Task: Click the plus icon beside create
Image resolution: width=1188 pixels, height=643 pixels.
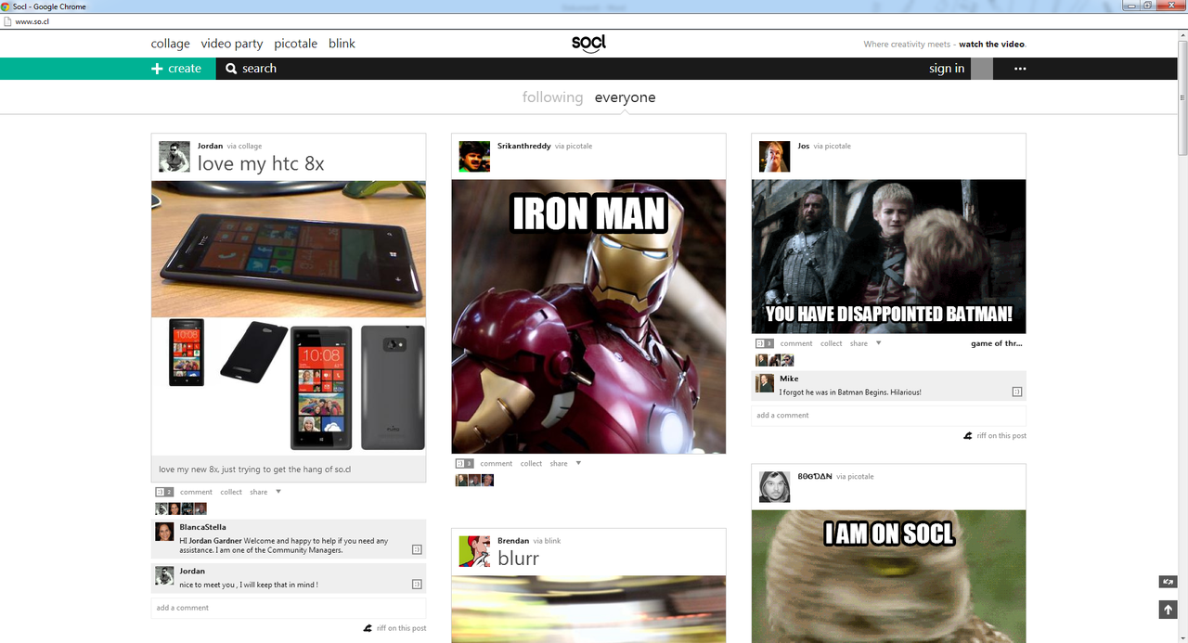Action: point(158,69)
